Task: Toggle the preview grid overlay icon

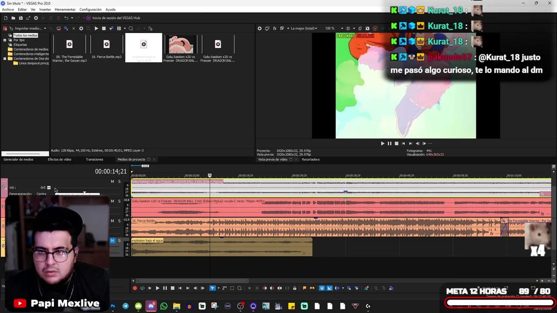Action: (x=348, y=28)
